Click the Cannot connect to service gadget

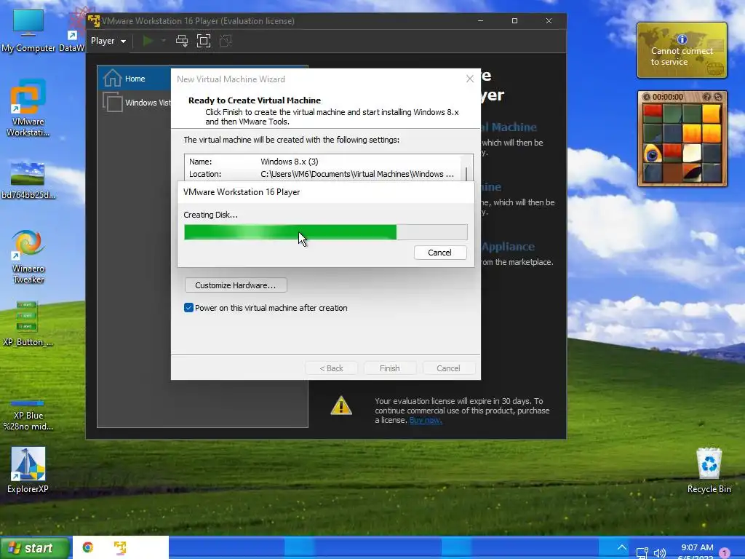(x=682, y=50)
